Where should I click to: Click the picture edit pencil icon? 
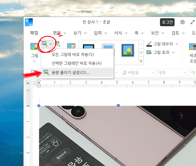click(x=72, y=46)
